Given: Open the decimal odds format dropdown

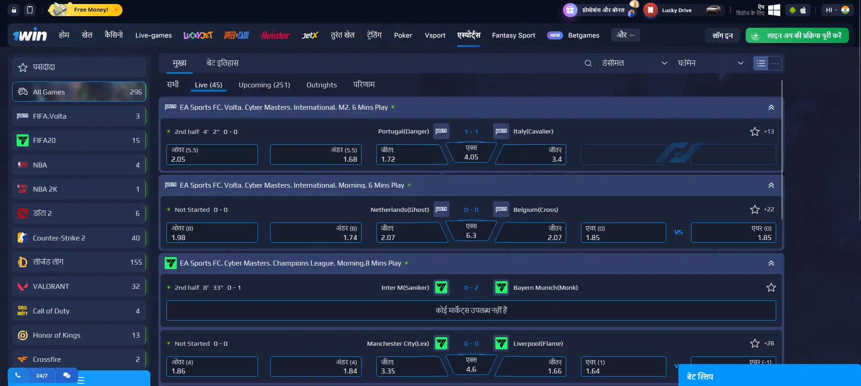Looking at the screenshot, I should point(634,63).
